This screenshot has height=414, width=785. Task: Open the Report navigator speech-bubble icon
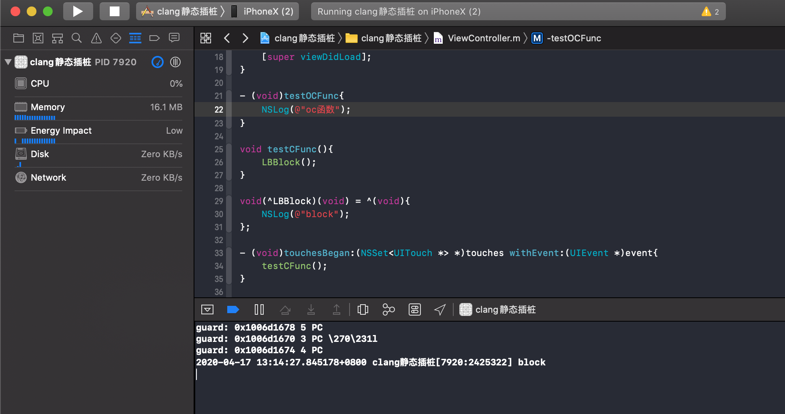point(174,38)
